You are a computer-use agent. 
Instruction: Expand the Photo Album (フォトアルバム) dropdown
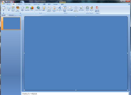18,9
